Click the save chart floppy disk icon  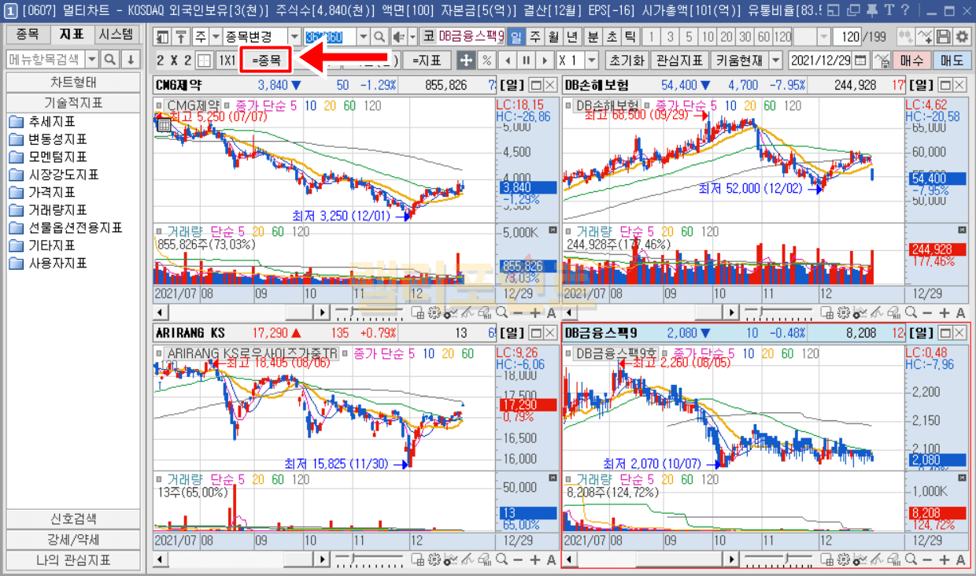pos(943,37)
